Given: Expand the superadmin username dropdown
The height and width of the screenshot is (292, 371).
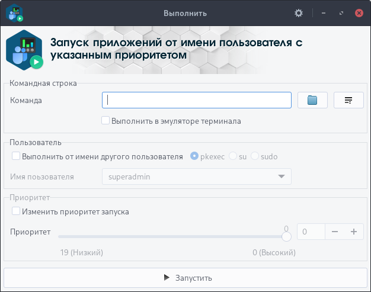Looking at the screenshot, I should (281, 177).
